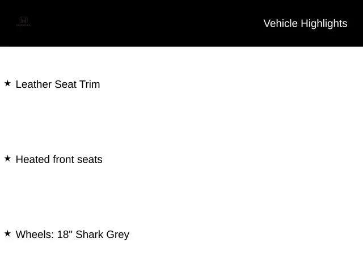Click the word seats in second item
This screenshot has width=363, height=272.
pos(90,160)
